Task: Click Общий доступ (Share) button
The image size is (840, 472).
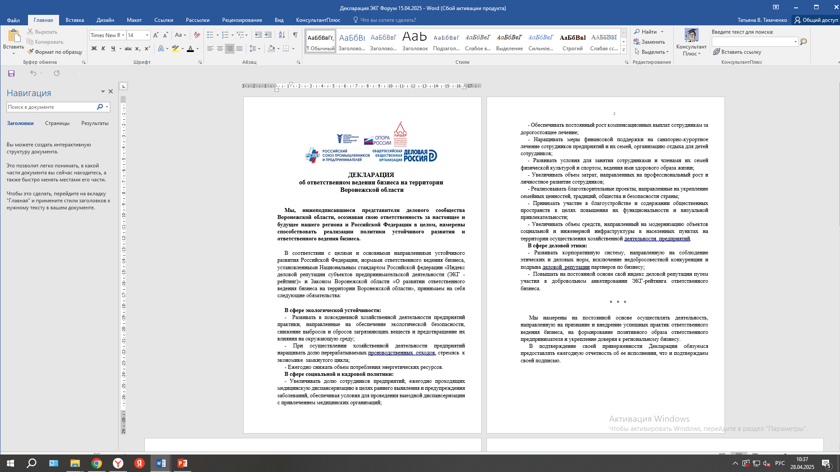Action: click(816, 20)
